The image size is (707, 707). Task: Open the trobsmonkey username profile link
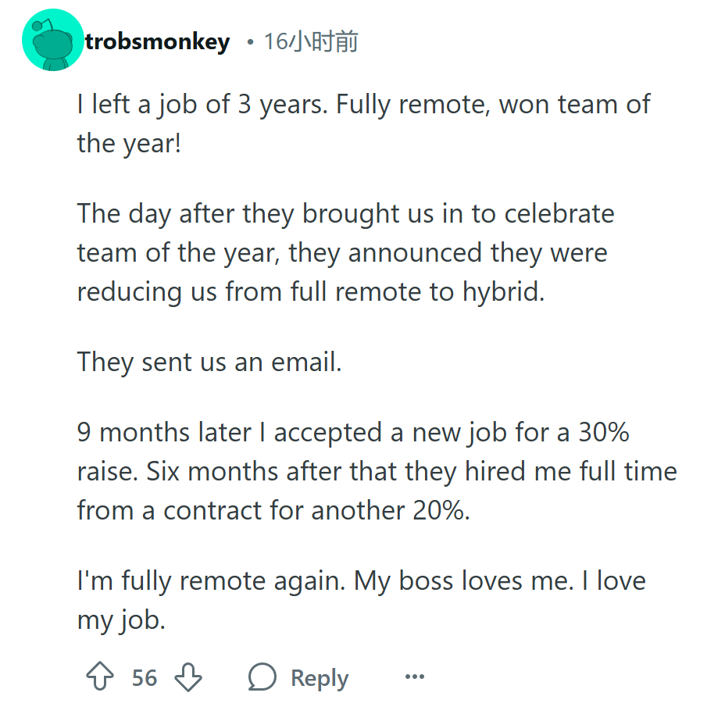pos(158,42)
